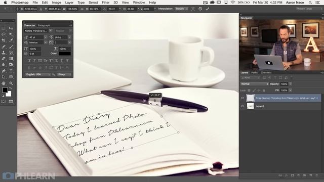Switch to the Paragraph tab

[x=44, y=25]
